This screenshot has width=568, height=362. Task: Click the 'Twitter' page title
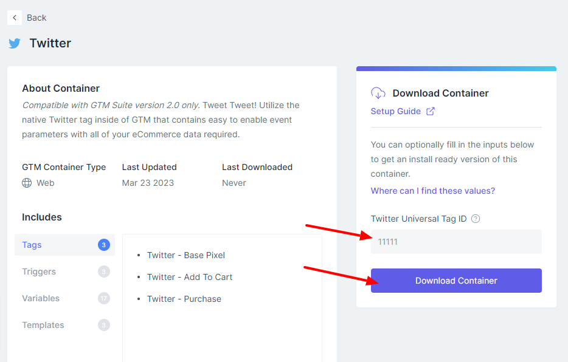click(x=50, y=43)
